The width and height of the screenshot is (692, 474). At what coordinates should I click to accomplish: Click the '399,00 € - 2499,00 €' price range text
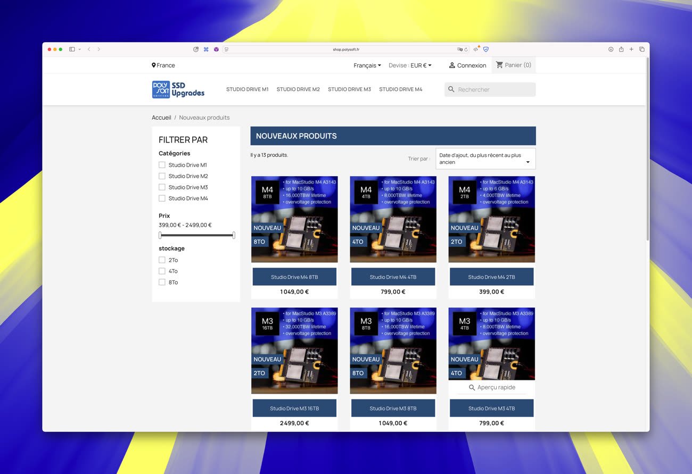tap(185, 225)
